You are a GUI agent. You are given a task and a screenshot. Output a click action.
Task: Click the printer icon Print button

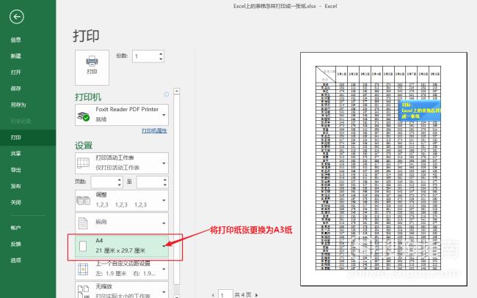(92, 67)
